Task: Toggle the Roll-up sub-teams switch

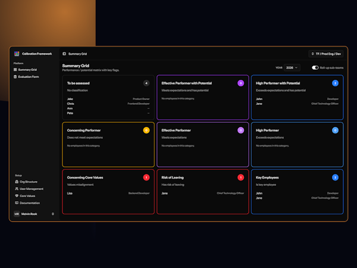Action: point(315,68)
